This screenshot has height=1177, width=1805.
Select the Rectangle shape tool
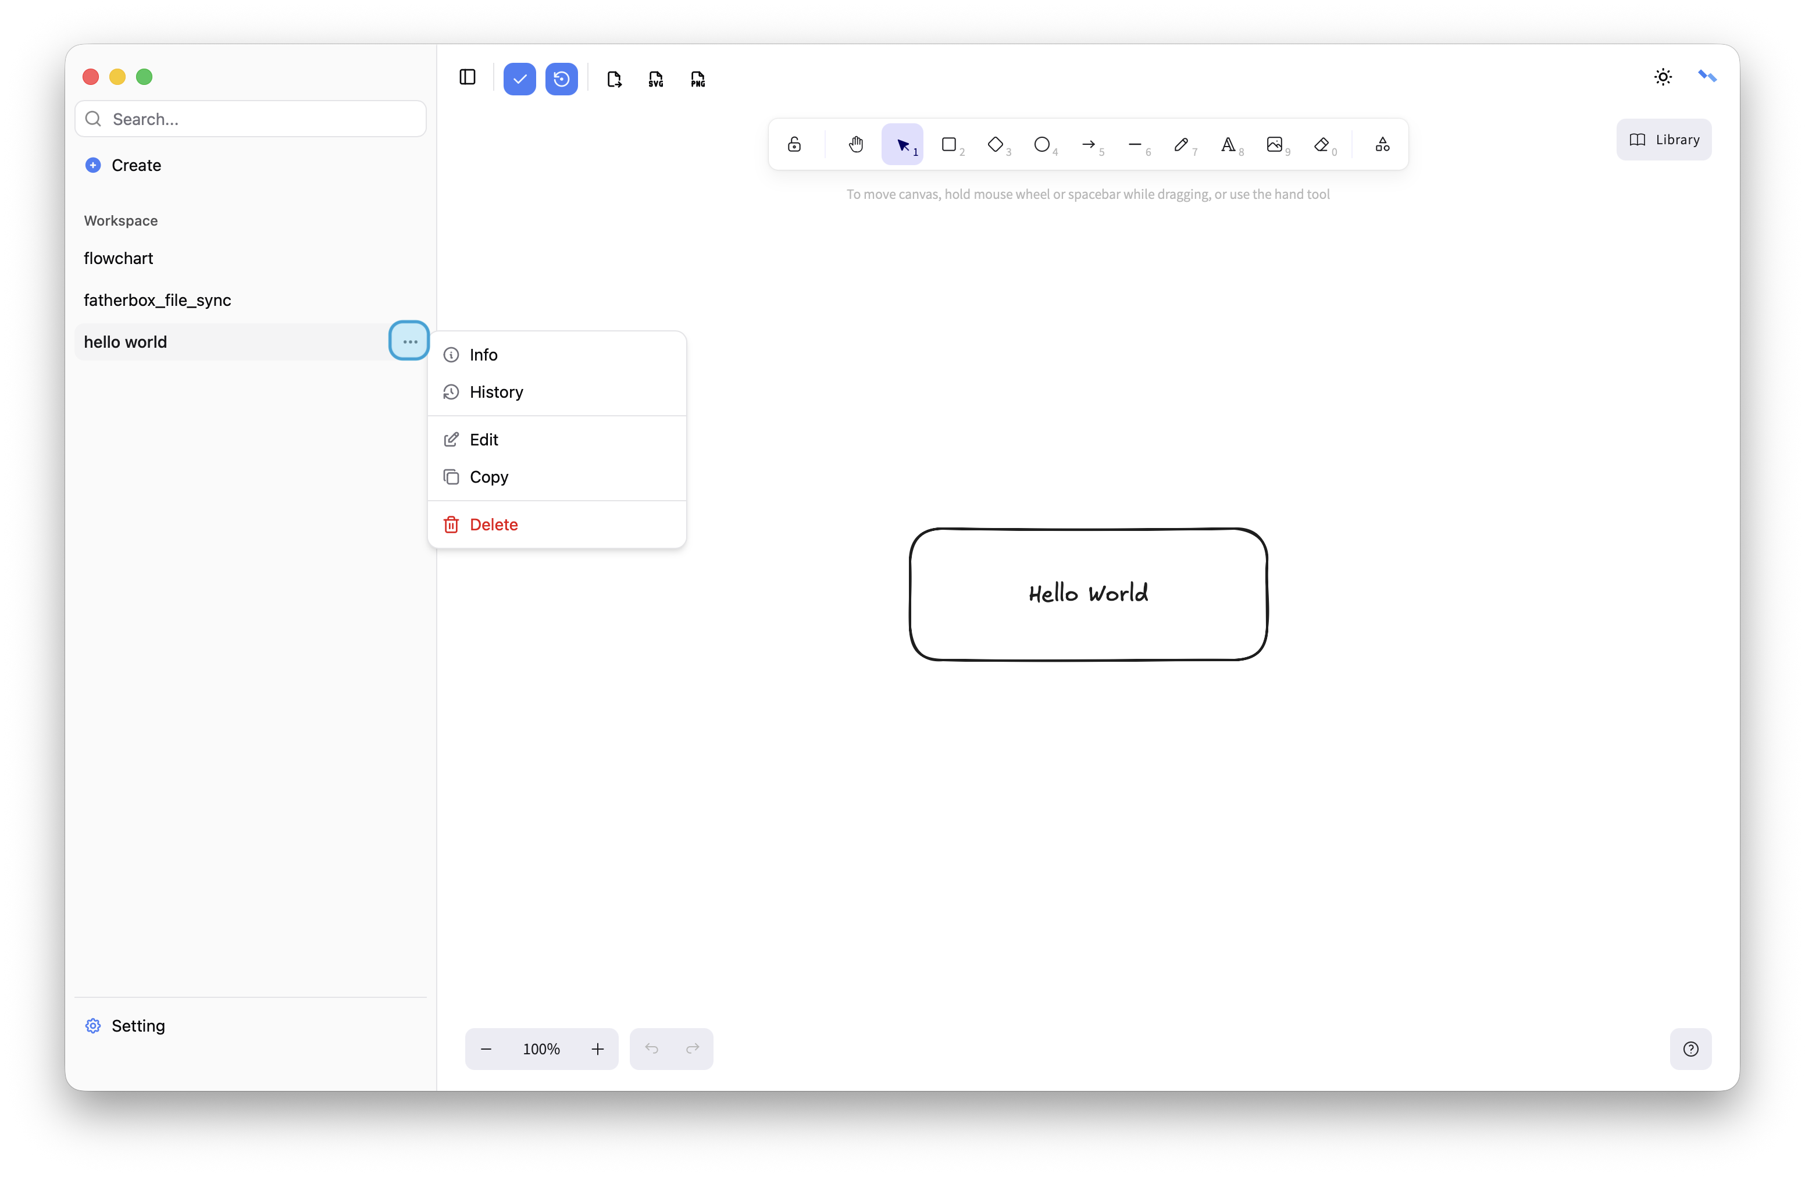949,144
